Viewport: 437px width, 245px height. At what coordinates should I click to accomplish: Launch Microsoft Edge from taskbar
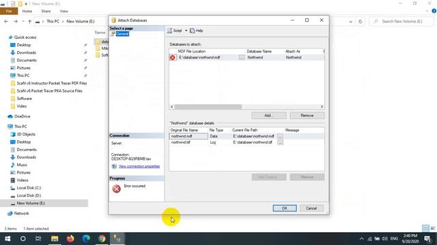coord(86,239)
